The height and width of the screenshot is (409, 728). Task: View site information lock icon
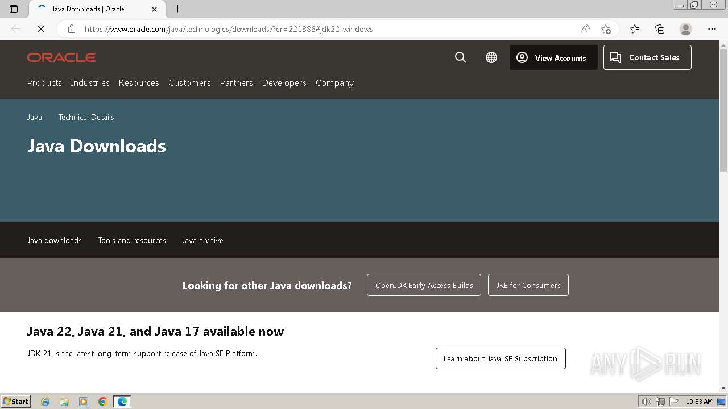(71, 29)
